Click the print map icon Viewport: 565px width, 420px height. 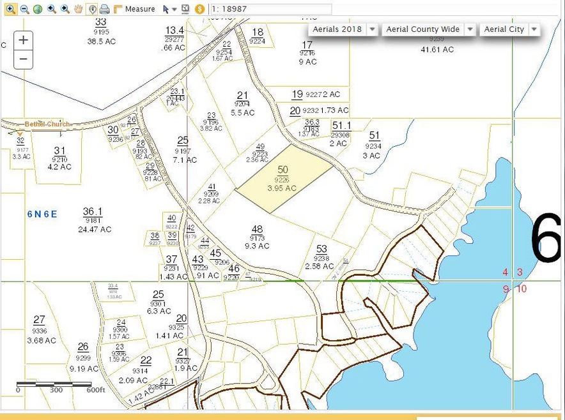coord(104,9)
